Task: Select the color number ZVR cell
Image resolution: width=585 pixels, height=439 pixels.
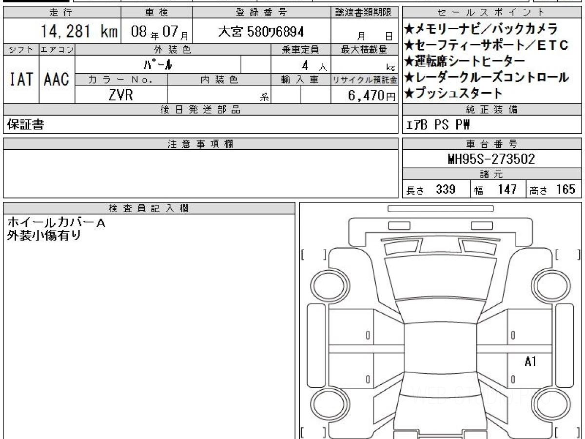Action: (x=121, y=95)
